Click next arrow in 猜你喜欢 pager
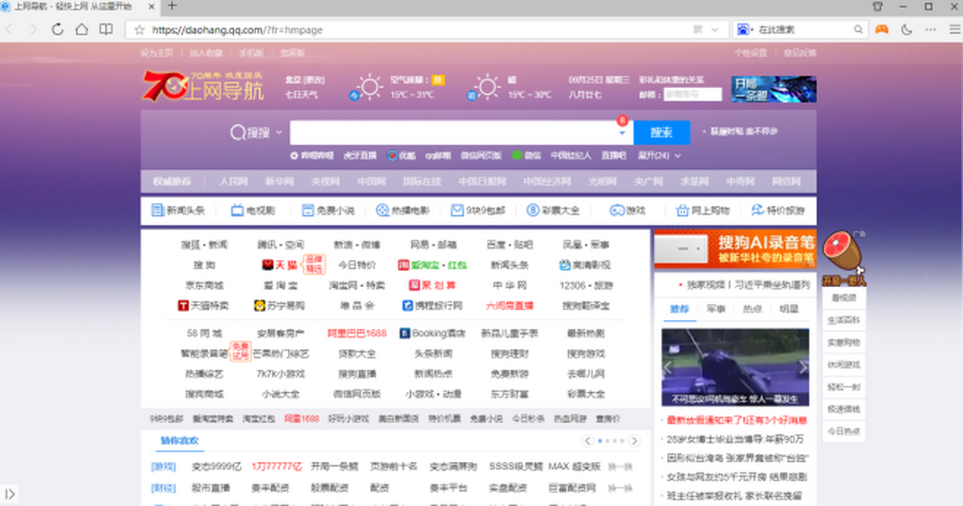963x506 pixels. [635, 441]
